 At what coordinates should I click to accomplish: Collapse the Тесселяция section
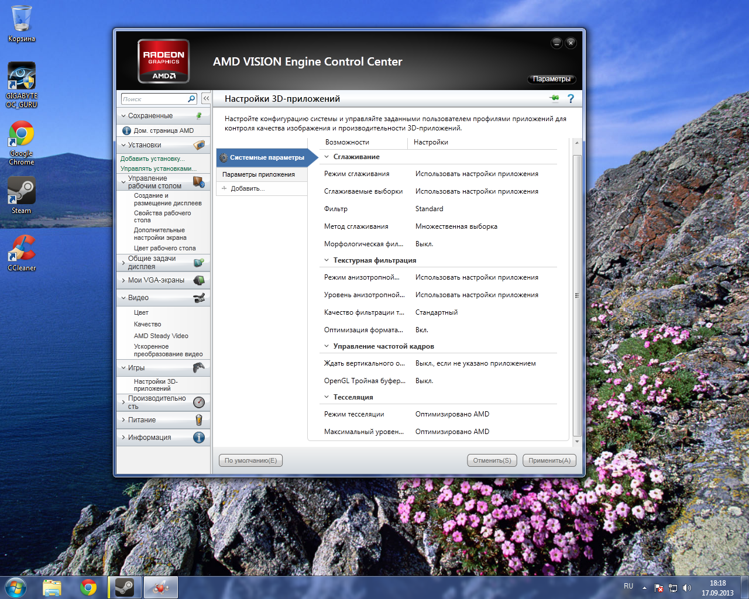[x=327, y=397]
